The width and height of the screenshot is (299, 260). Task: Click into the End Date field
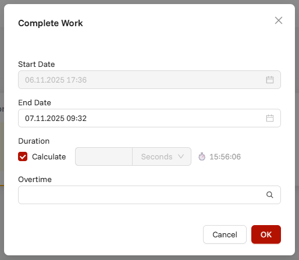(149, 118)
